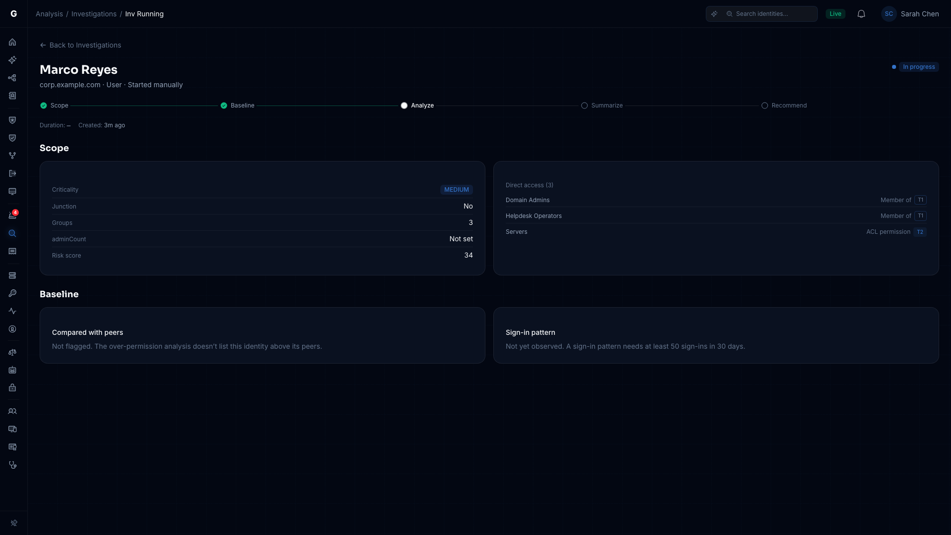The width and height of the screenshot is (951, 535).
Task: Open the shield with star sidebar icon
Action: (x=12, y=120)
